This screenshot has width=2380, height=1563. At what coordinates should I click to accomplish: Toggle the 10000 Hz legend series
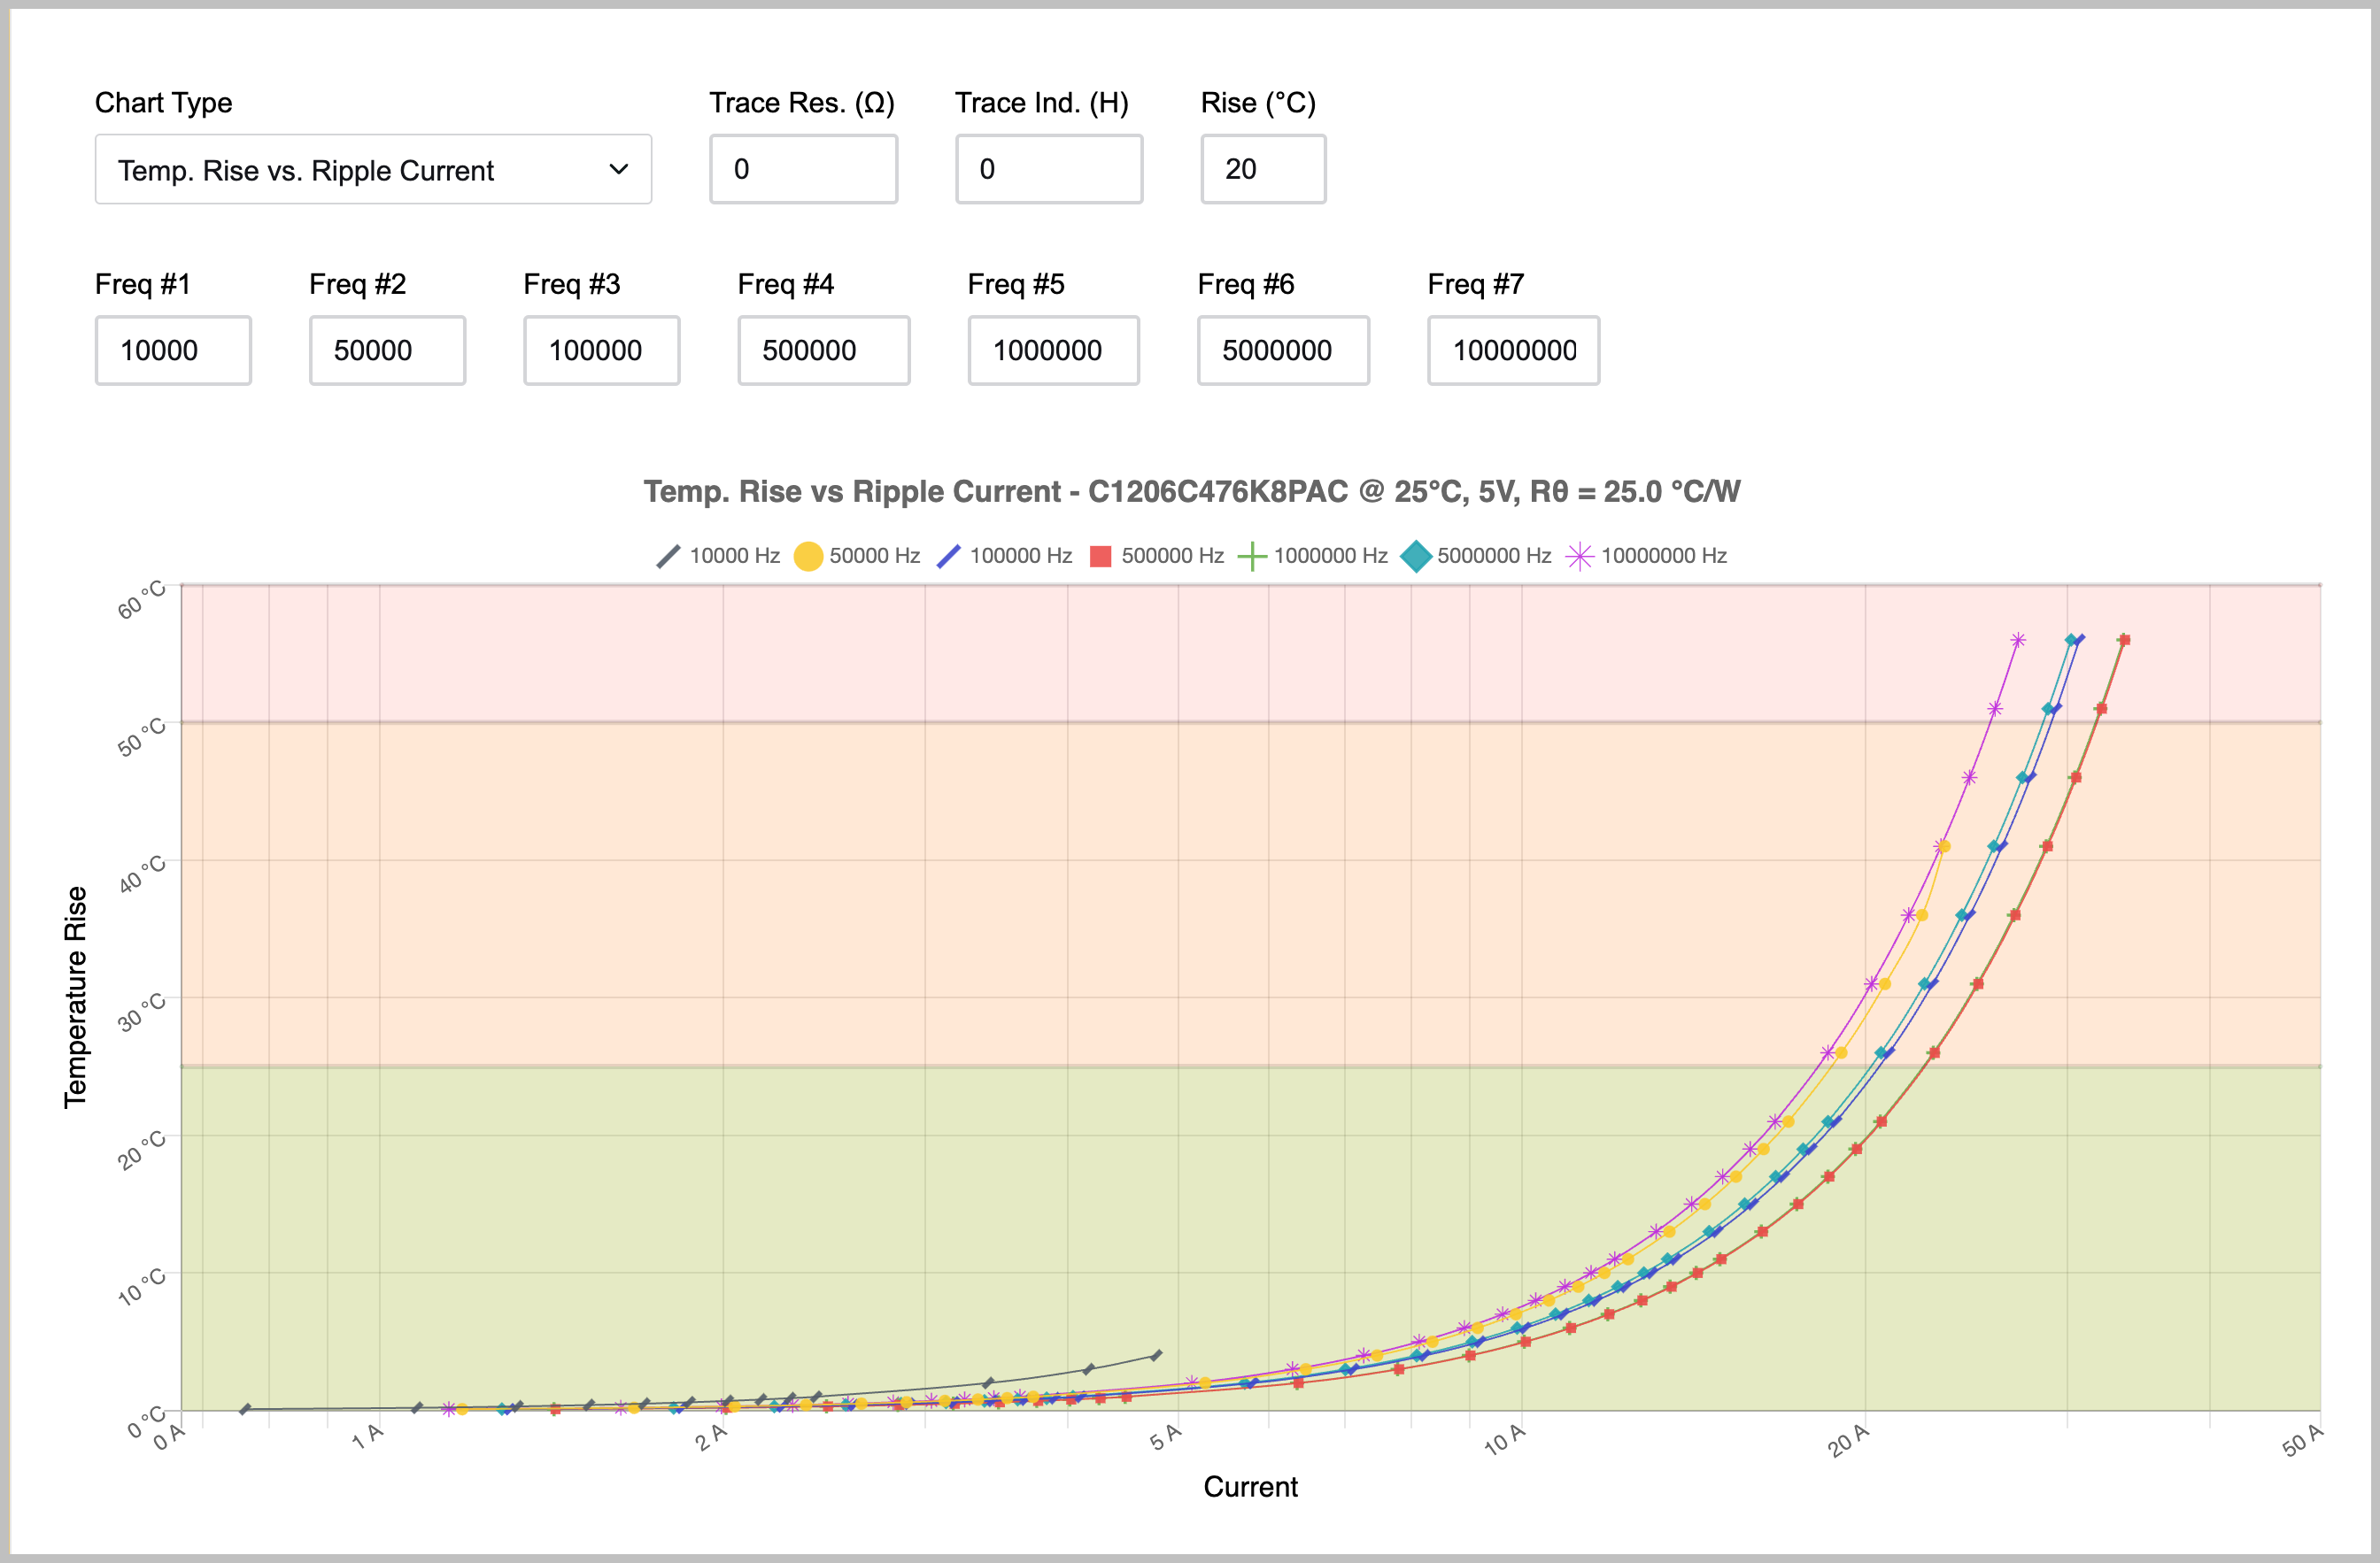pyautogui.click(x=717, y=556)
